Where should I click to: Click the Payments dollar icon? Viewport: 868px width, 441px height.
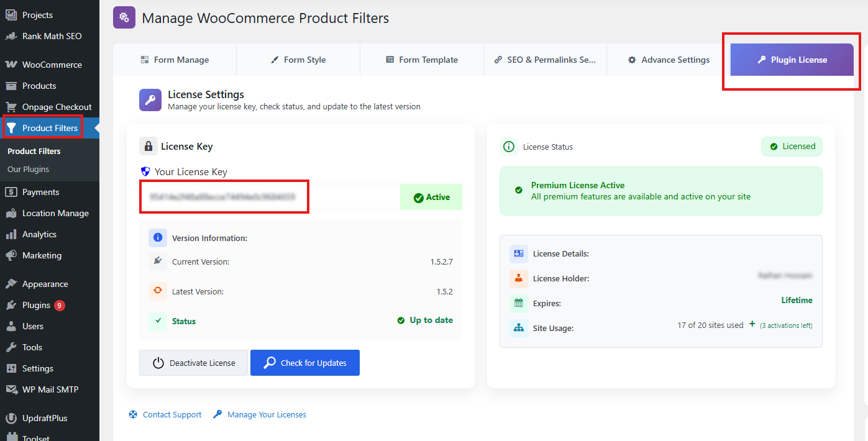pos(11,192)
